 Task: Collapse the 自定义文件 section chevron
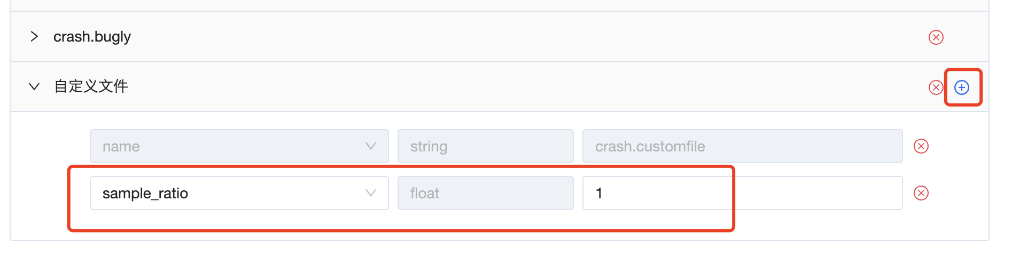(x=34, y=86)
